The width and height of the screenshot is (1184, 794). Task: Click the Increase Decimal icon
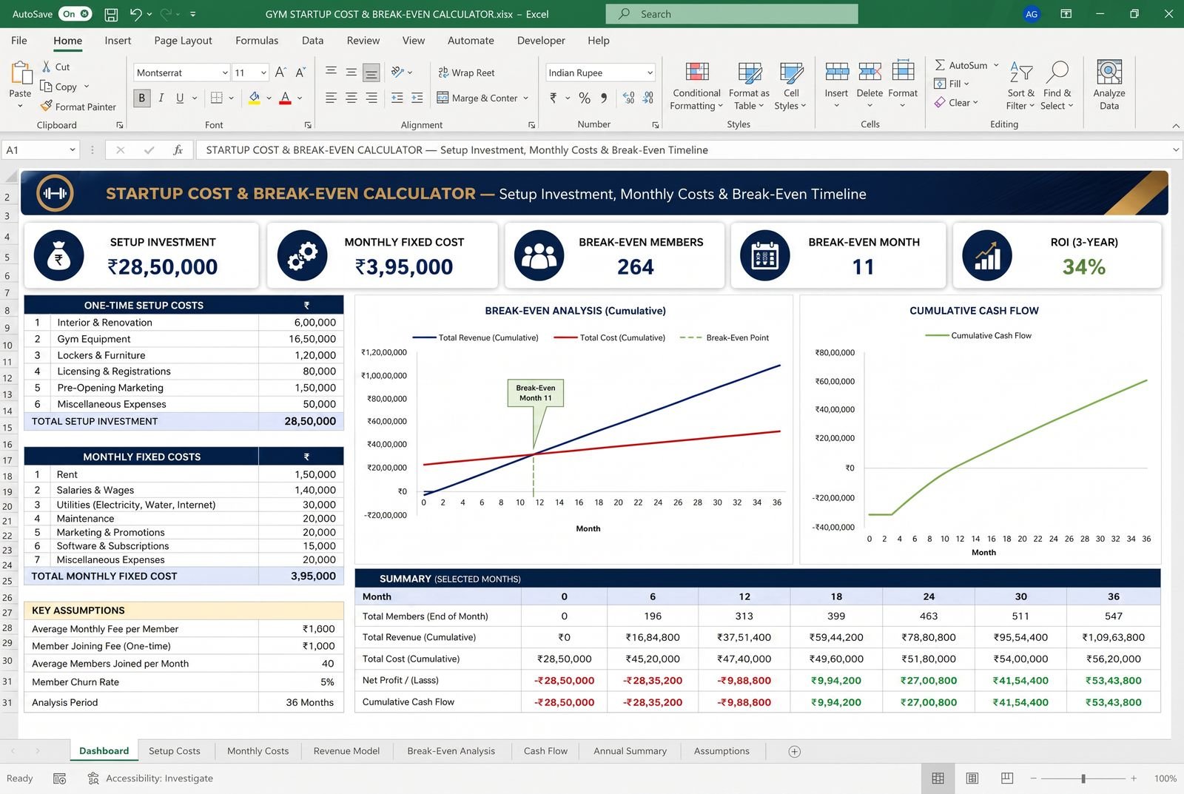[x=628, y=98]
